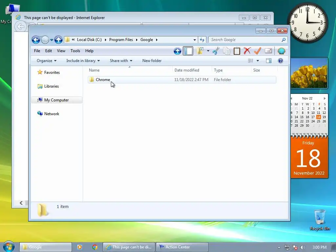Click the greyed Forward arrow in Explorer
Image resolution: width=336 pixels, height=252 pixels.
45,40
